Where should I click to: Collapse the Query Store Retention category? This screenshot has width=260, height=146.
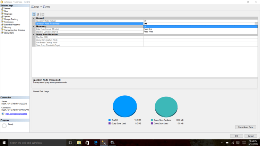pyautogui.click(x=34, y=34)
